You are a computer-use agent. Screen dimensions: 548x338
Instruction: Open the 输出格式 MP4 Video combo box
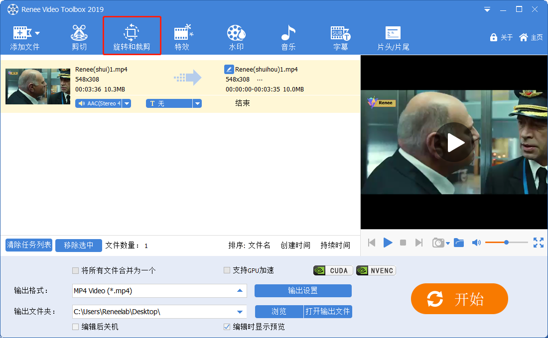pyautogui.click(x=159, y=291)
